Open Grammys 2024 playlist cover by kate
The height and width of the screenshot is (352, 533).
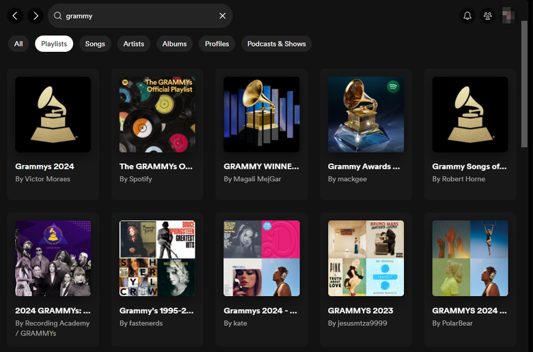click(262, 258)
